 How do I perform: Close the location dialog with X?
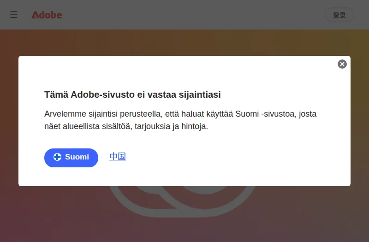click(x=342, y=64)
